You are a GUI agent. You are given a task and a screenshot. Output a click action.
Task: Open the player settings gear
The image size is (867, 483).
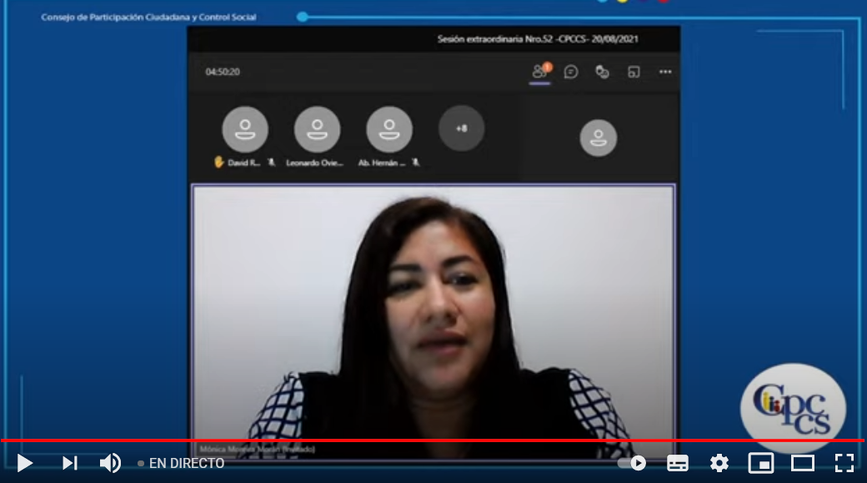click(x=719, y=463)
